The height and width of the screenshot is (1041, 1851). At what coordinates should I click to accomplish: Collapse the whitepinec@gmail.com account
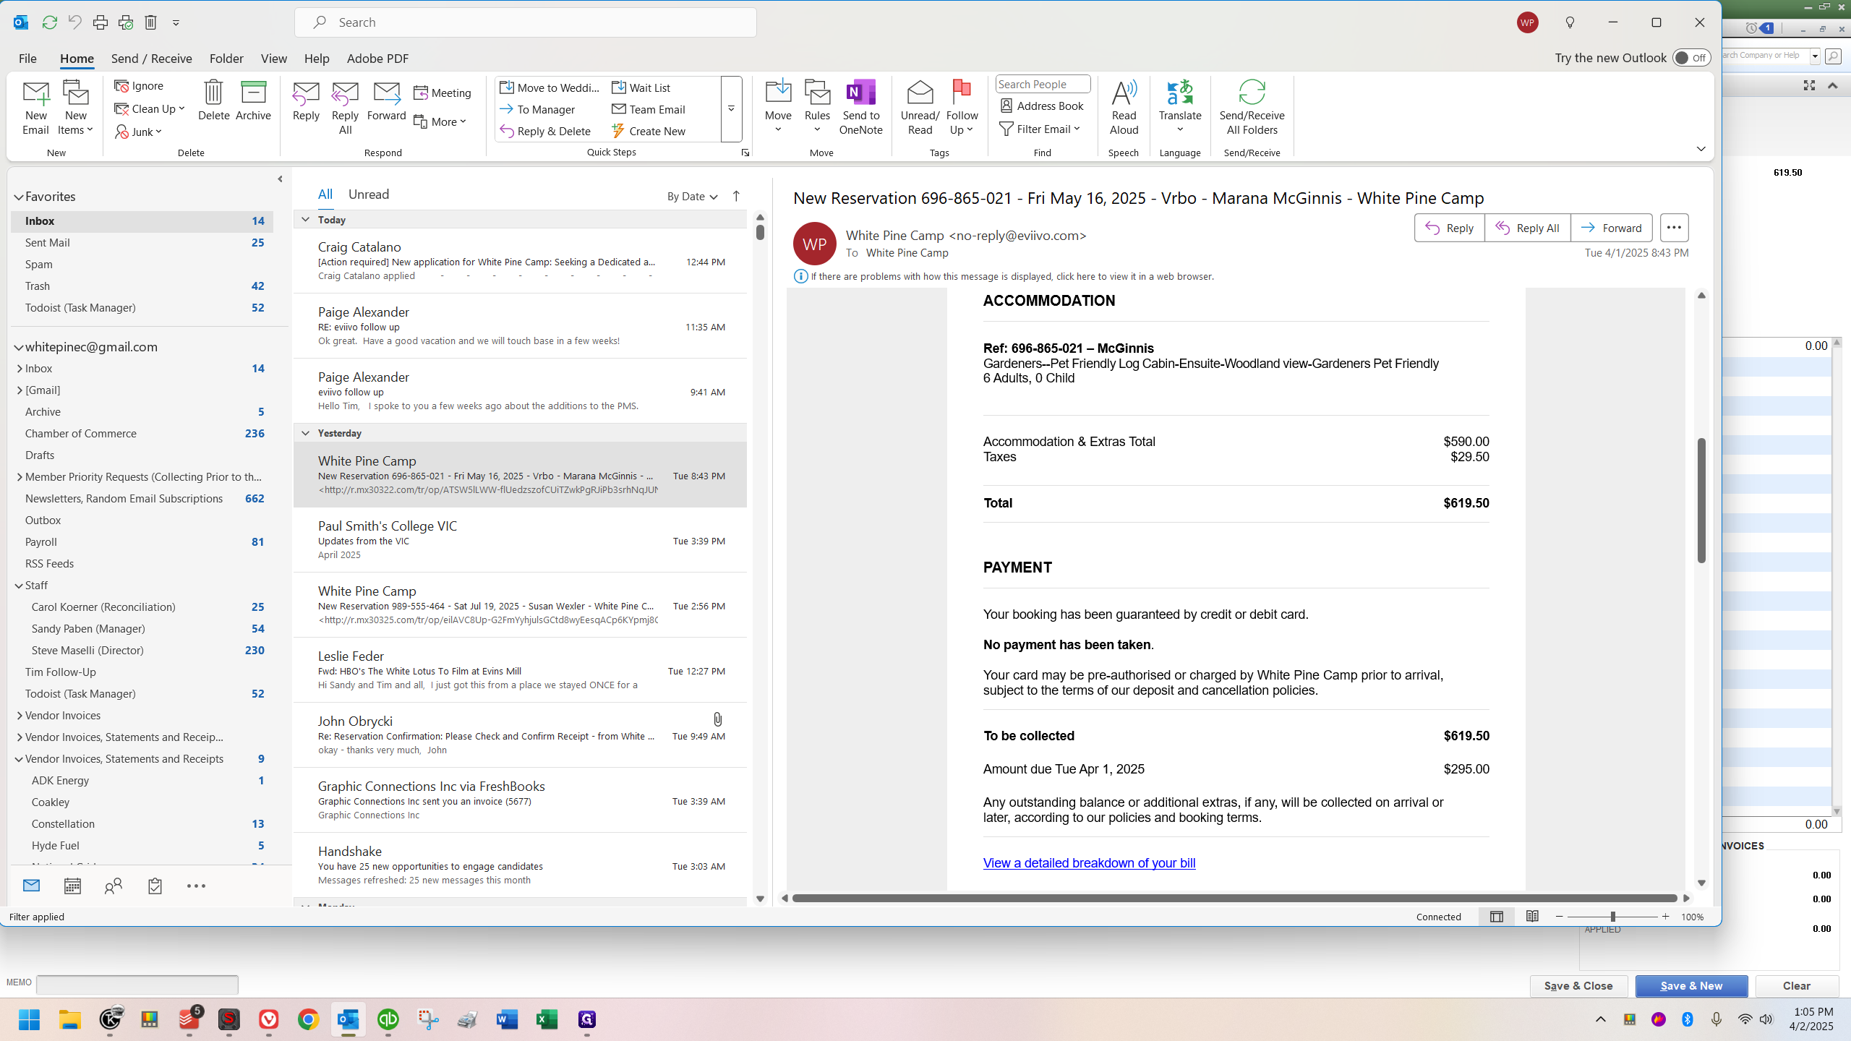point(19,347)
